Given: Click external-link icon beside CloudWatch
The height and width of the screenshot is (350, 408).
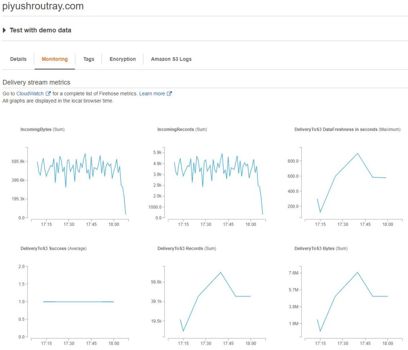Looking at the screenshot, I should tap(48, 93).
